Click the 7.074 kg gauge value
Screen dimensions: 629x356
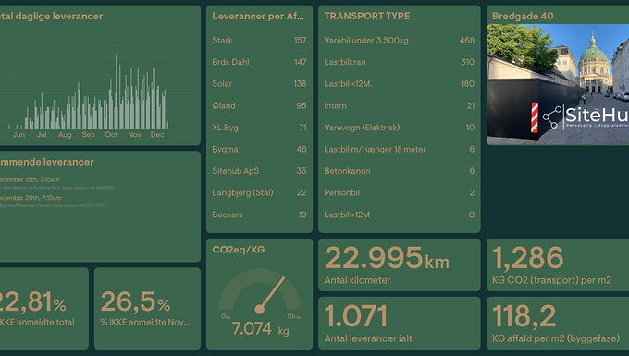click(260, 329)
